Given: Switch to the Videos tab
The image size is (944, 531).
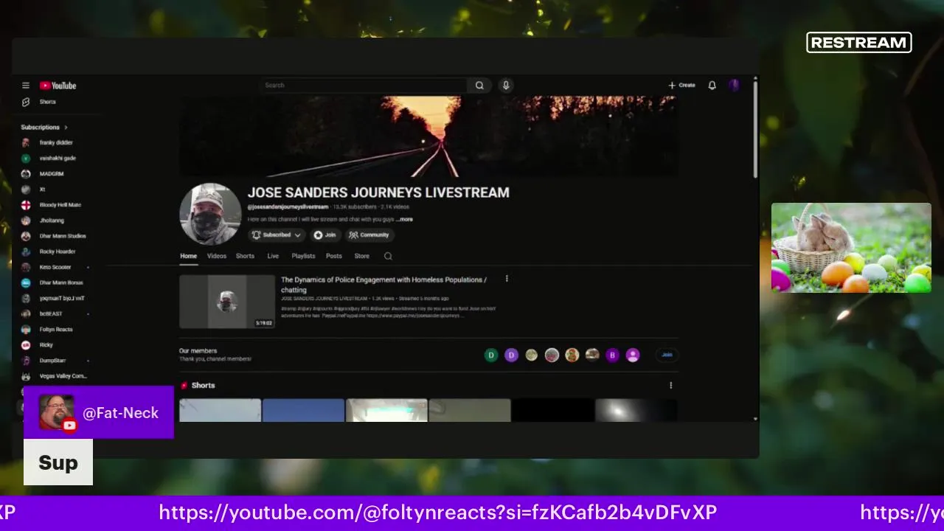Looking at the screenshot, I should 217,256.
